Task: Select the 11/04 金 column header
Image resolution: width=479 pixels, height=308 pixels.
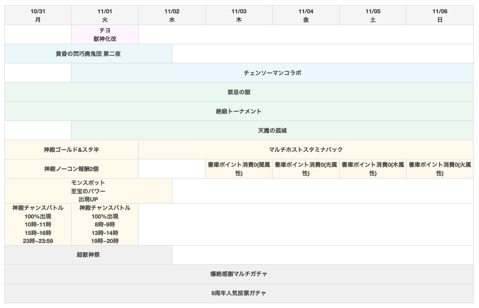Action: coord(306,15)
